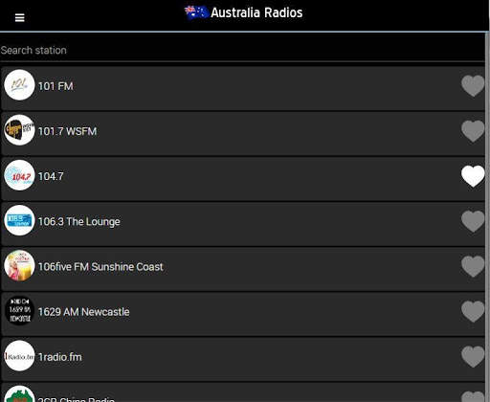Tap the 1radio.fm station logo
Screen dimensions: 490x402
(19, 356)
